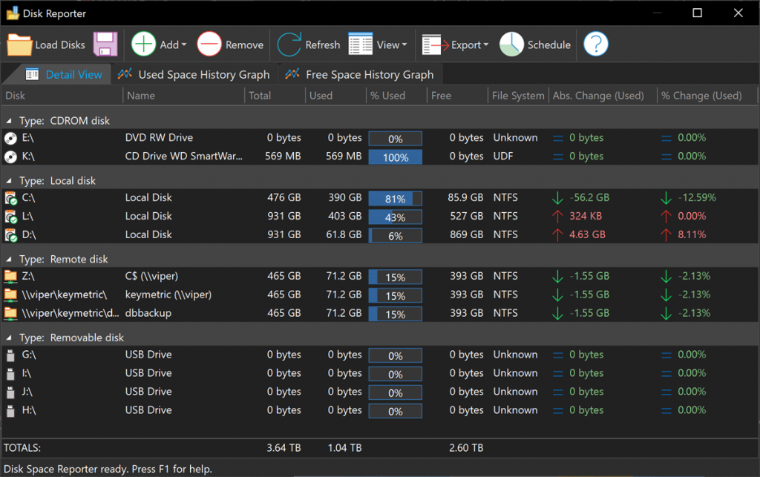
Task: Click the Z:\ remote disk icon
Action: click(10, 277)
